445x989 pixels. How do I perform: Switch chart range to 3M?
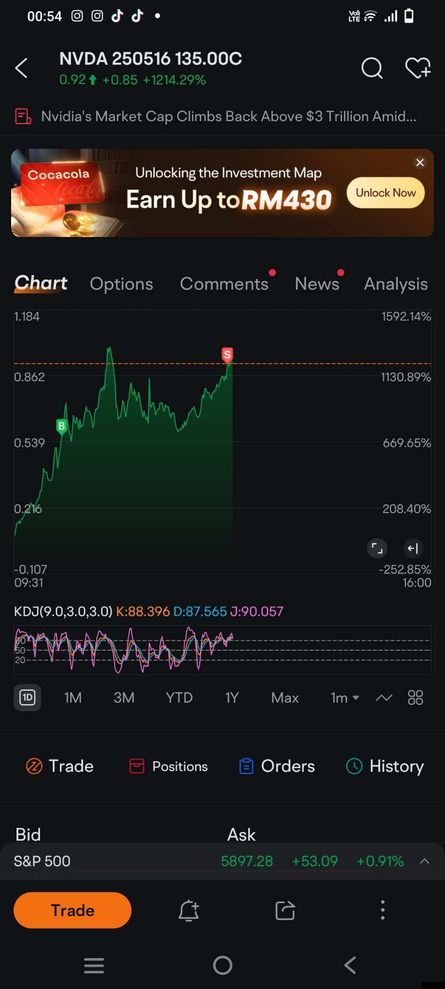(124, 697)
